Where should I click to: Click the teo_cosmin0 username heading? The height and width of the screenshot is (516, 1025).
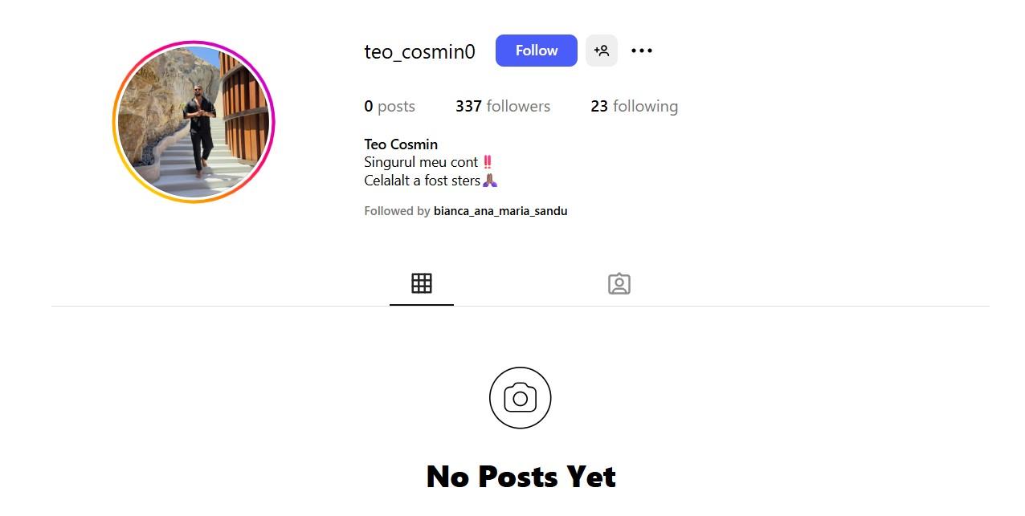point(419,51)
